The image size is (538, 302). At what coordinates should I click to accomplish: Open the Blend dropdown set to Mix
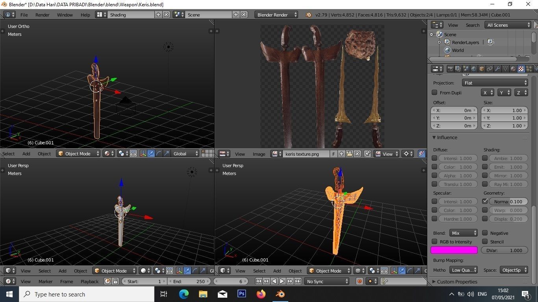(x=463, y=233)
